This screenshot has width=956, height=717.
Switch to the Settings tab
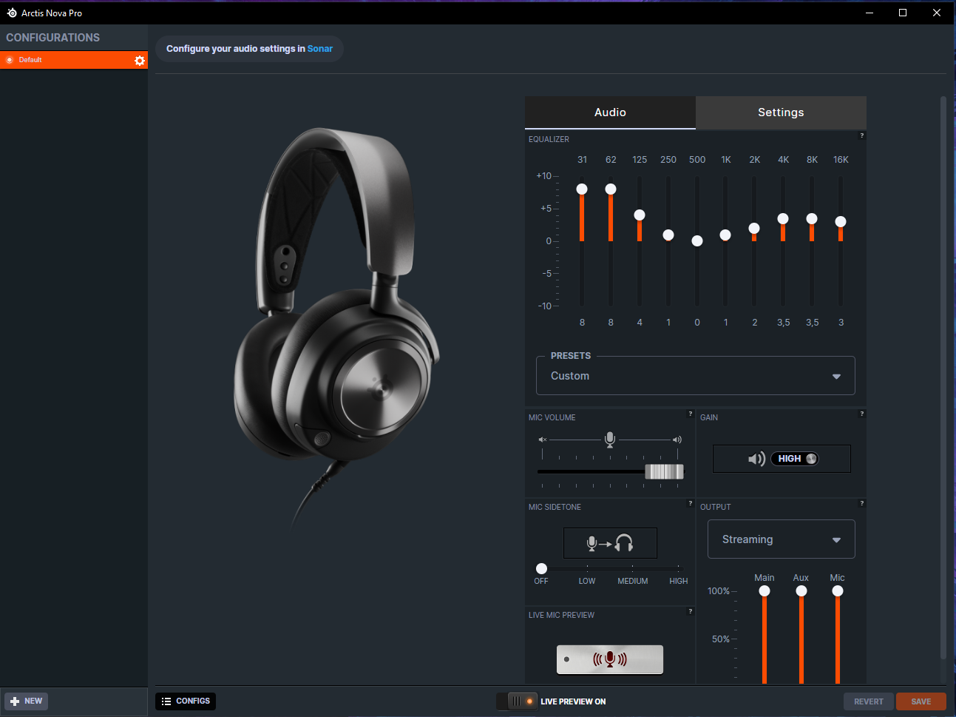tap(781, 112)
